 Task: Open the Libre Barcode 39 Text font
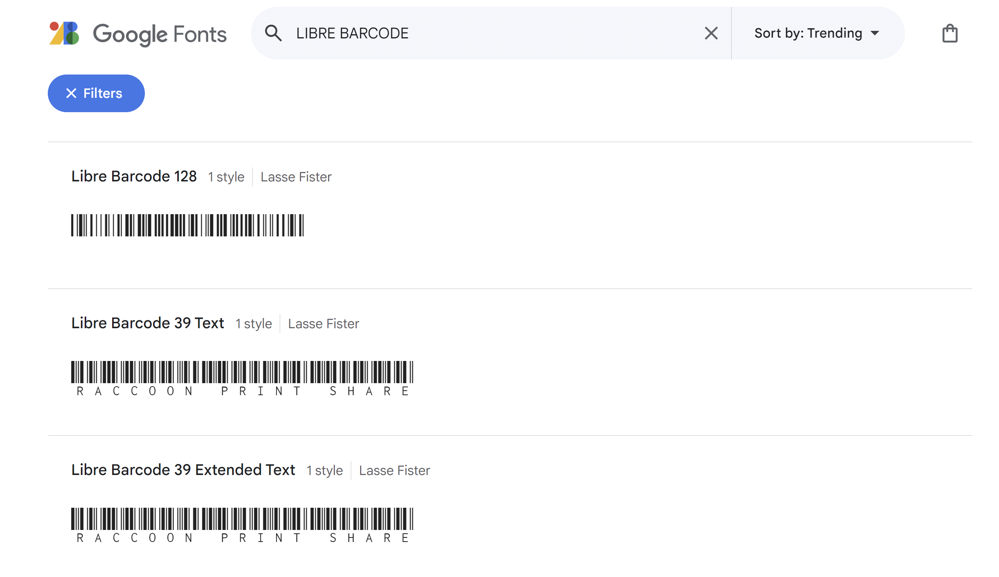point(148,323)
